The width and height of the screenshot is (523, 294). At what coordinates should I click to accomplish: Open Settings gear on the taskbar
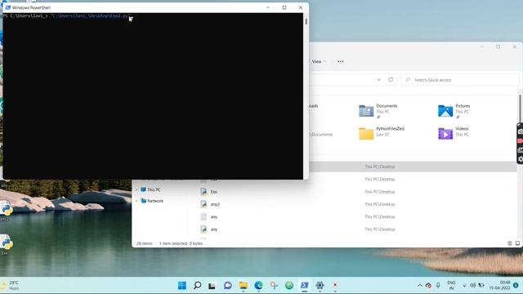tap(320, 285)
